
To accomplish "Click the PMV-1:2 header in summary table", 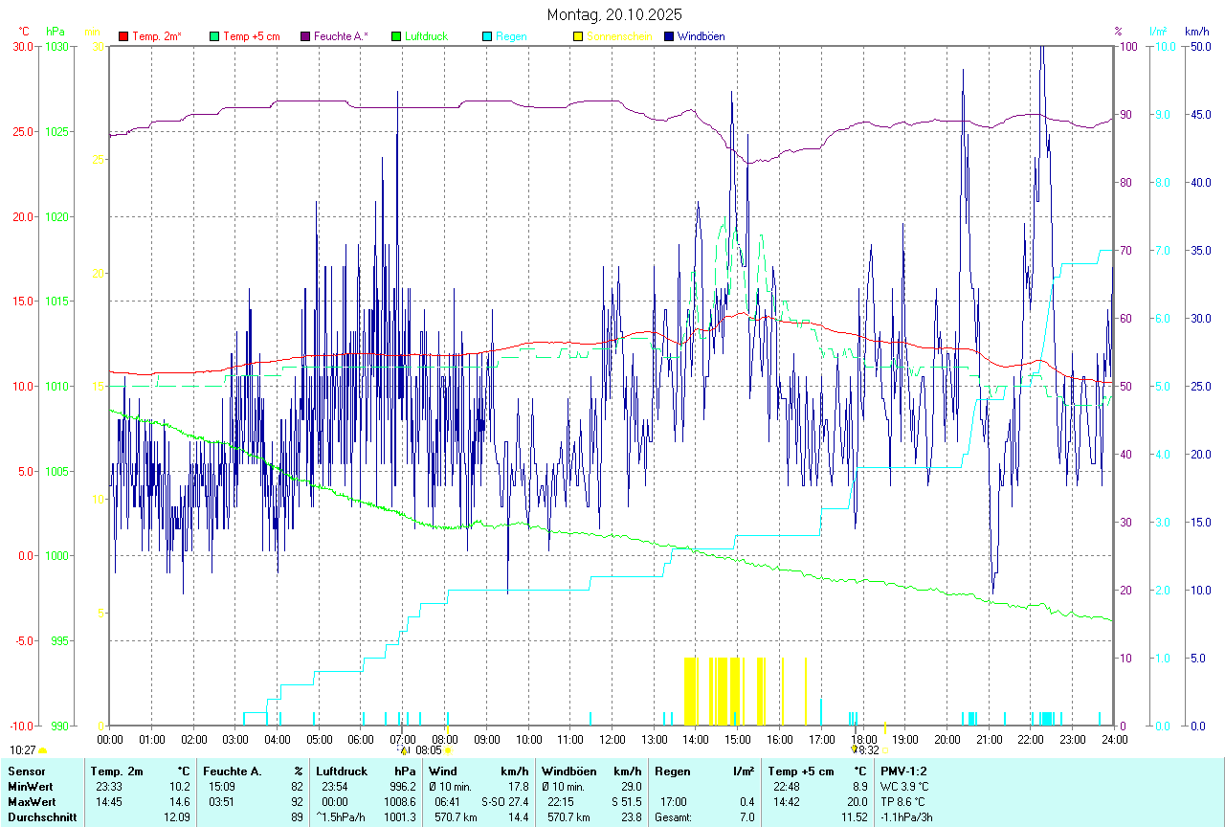I will [903, 771].
